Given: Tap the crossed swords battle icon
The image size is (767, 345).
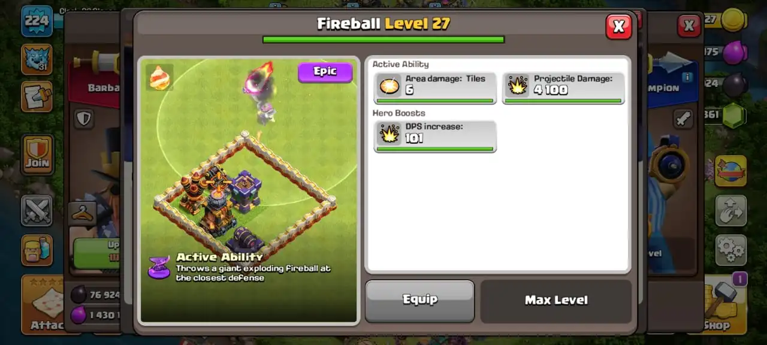Looking at the screenshot, I should click(37, 210).
